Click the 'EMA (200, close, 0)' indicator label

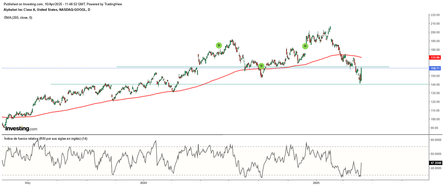[x=18, y=18]
